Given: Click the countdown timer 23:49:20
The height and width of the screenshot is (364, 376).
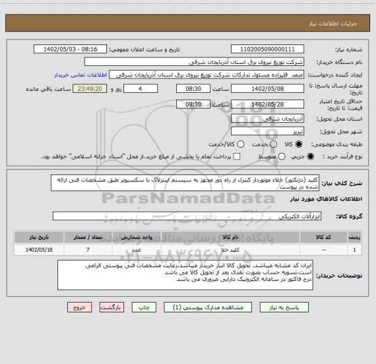Looking at the screenshot, I should coord(90,89).
